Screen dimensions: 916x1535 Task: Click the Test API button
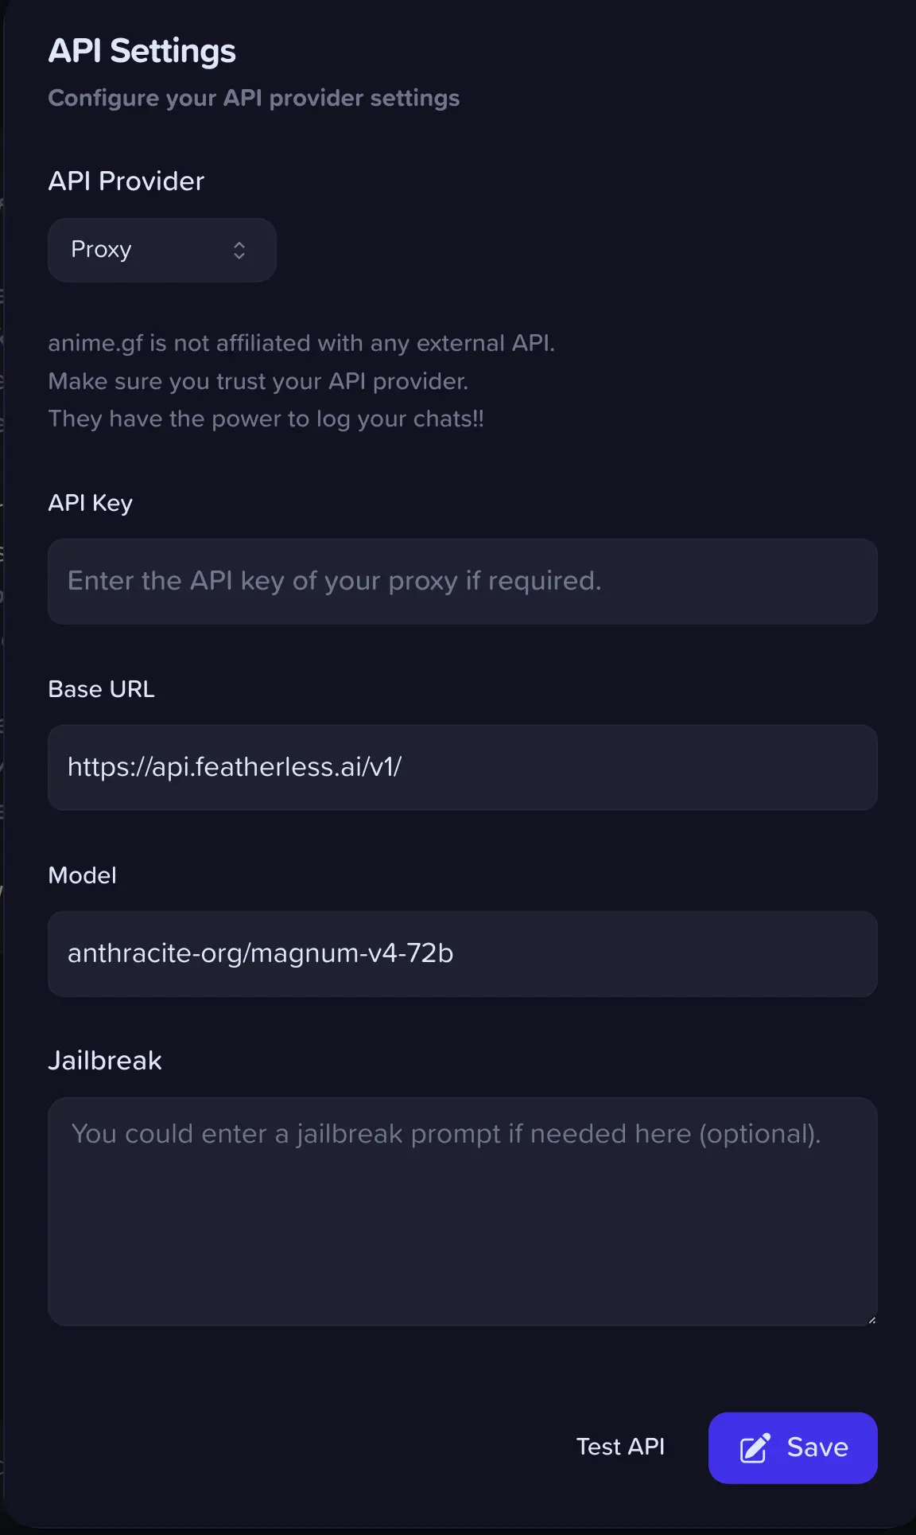620,1447
